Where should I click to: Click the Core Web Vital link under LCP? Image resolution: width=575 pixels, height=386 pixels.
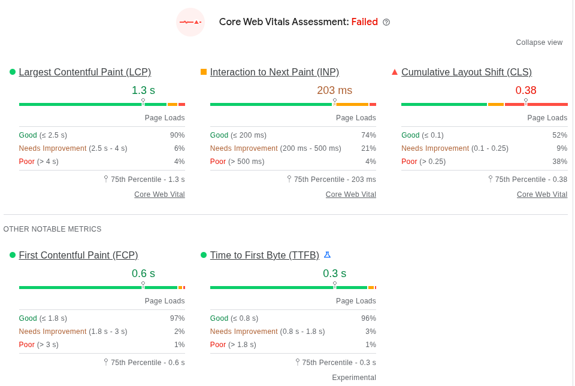(x=159, y=194)
